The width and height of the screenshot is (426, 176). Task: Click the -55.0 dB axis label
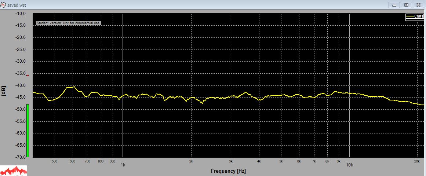tap(20, 121)
